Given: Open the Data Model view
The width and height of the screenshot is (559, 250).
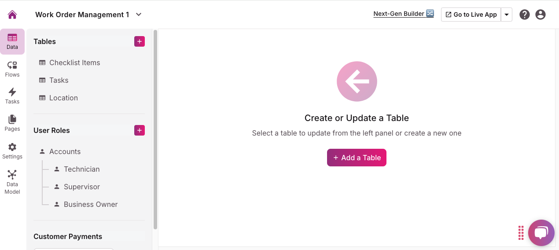Looking at the screenshot, I should coord(12,182).
